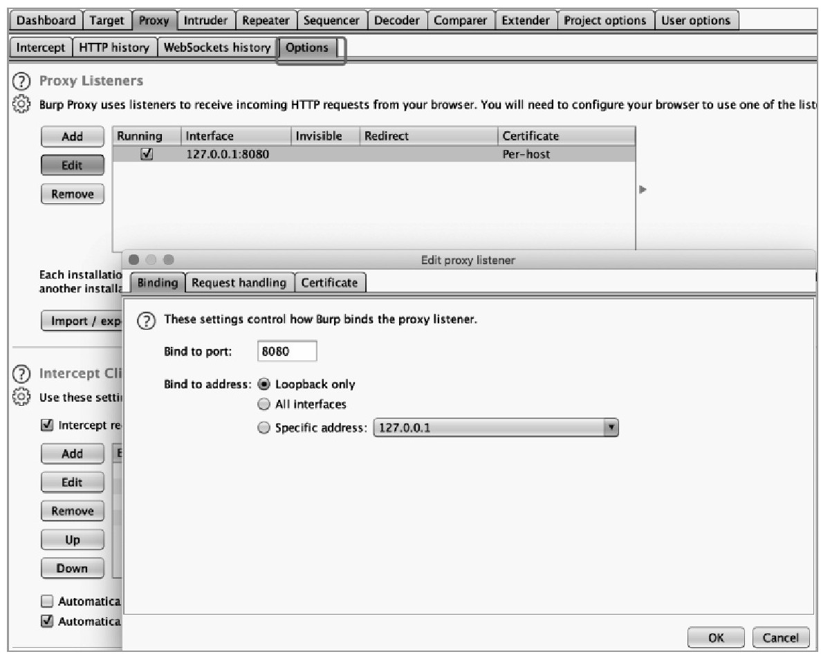Select Loopback only radio button
Viewport: 821px width, 654px height.
[x=264, y=384]
